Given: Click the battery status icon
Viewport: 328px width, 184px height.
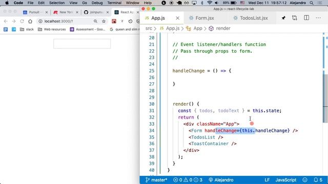Looking at the screenshot, I should [234, 3].
